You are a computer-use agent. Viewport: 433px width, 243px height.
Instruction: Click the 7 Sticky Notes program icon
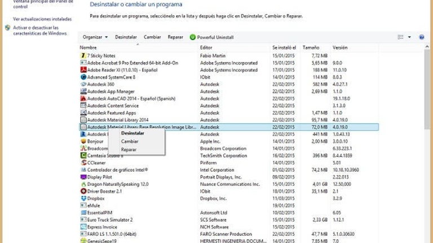(83, 56)
